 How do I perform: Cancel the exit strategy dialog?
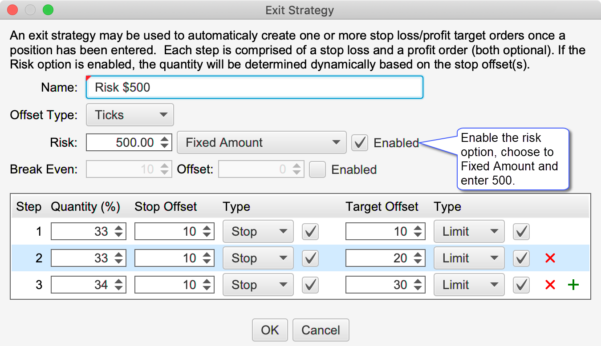(321, 330)
